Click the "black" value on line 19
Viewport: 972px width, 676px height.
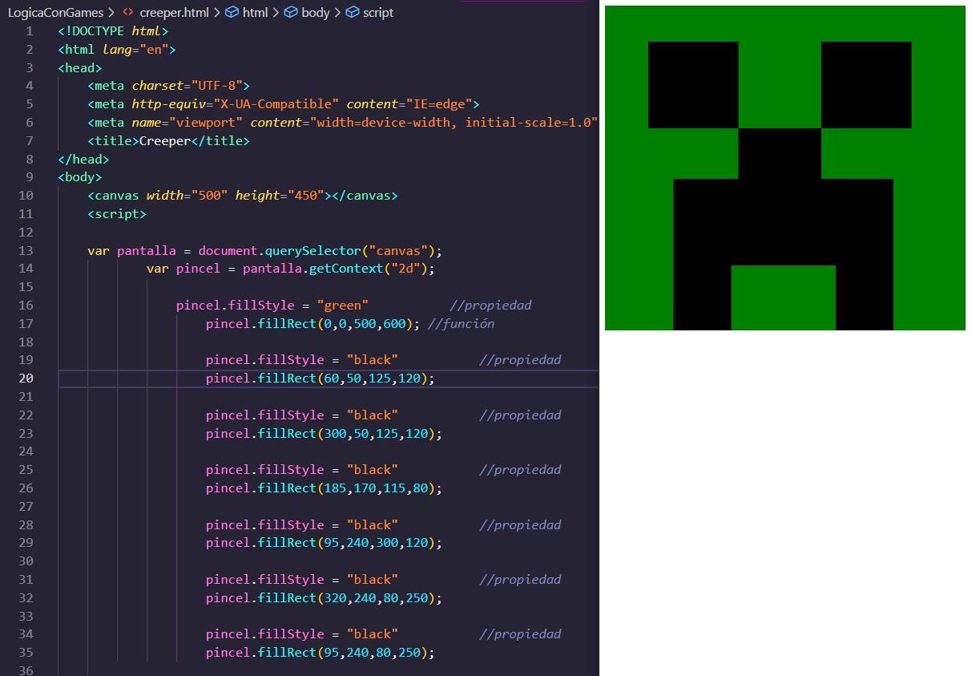click(372, 360)
